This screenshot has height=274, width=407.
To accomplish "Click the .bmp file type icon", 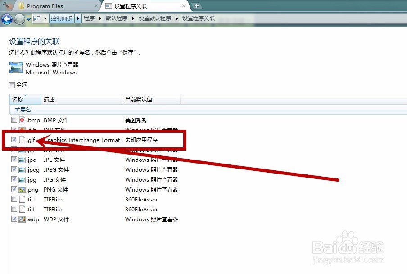I will pyautogui.click(x=22, y=120).
